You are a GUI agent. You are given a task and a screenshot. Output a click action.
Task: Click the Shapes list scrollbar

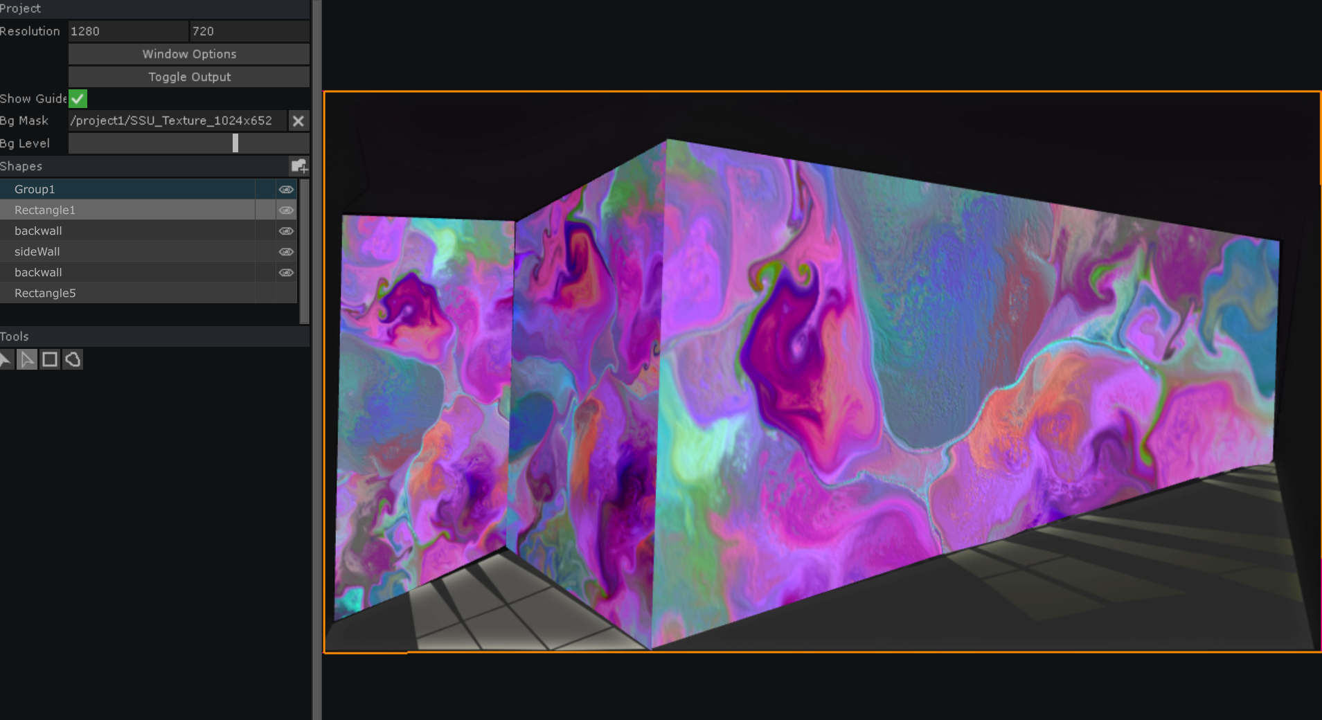(x=305, y=242)
